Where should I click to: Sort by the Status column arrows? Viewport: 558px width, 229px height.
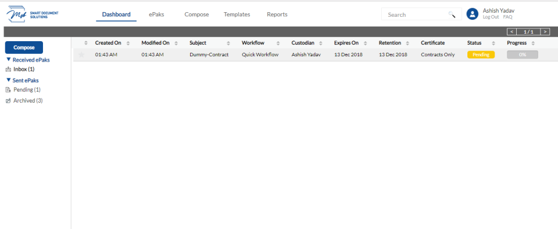coord(493,43)
